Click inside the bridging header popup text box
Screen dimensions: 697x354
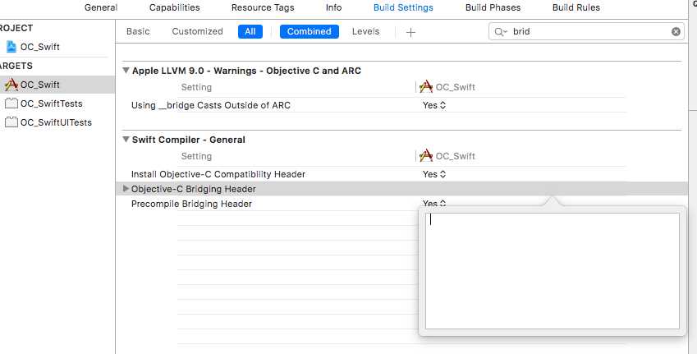552,271
